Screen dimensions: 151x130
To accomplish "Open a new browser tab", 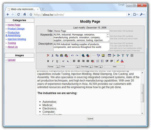I will click(43, 9).
